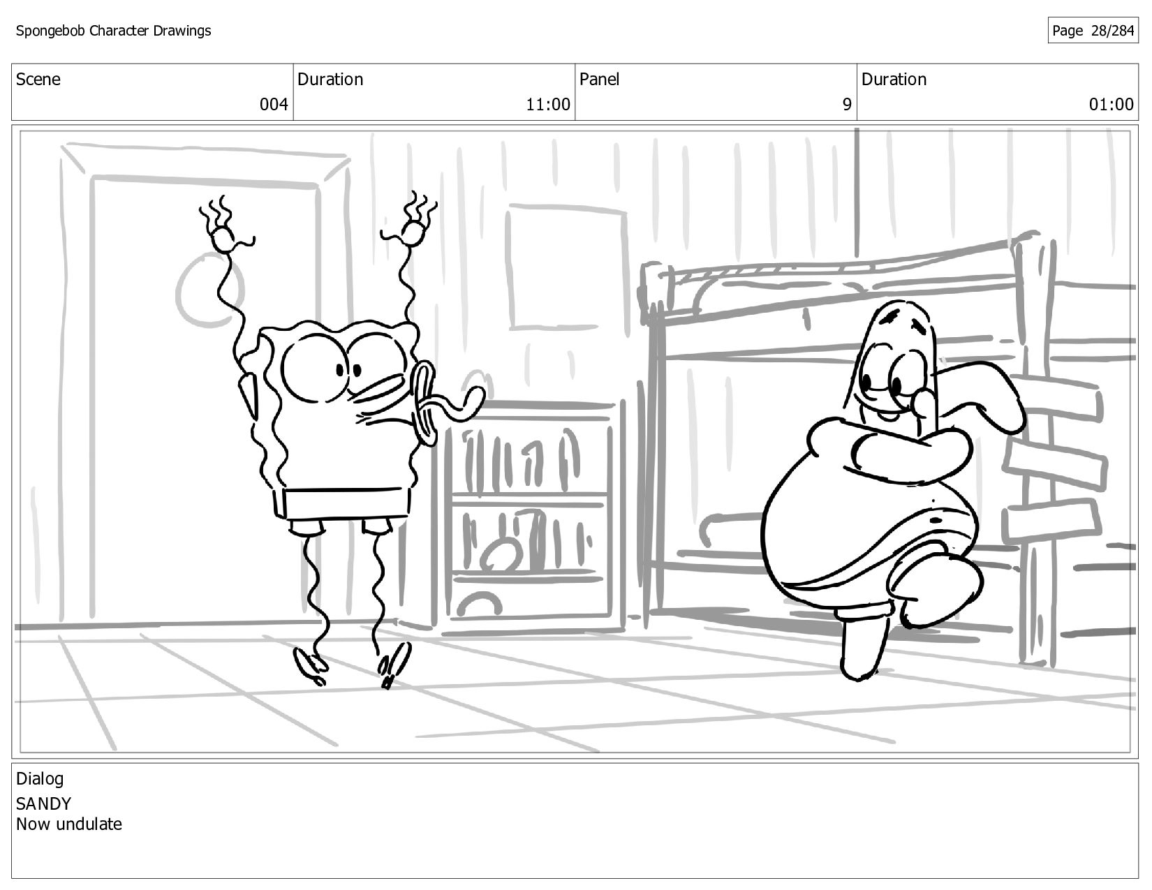This screenshot has height=890, width=1152.
Task: Click the scene duration value "11:00"
Action: pos(548,105)
